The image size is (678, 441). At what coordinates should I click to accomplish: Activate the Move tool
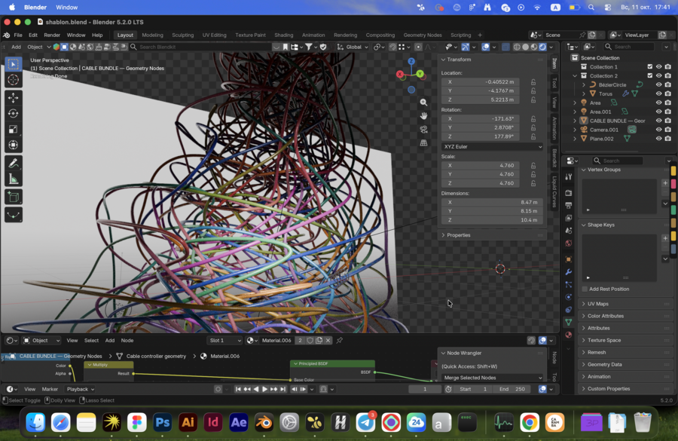pos(14,98)
